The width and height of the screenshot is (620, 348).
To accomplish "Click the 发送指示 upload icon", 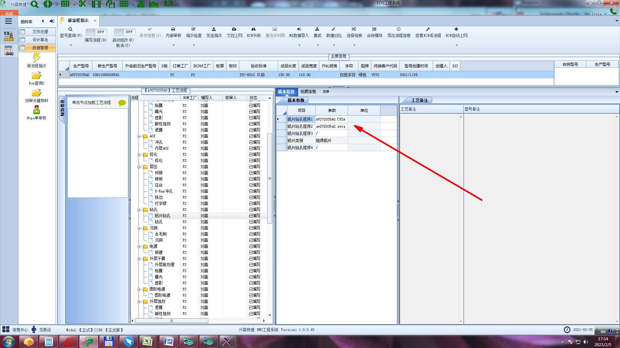I will (214, 29).
